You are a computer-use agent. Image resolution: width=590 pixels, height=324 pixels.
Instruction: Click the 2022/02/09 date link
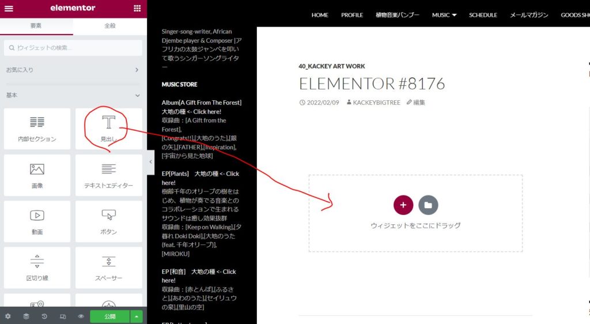point(319,103)
